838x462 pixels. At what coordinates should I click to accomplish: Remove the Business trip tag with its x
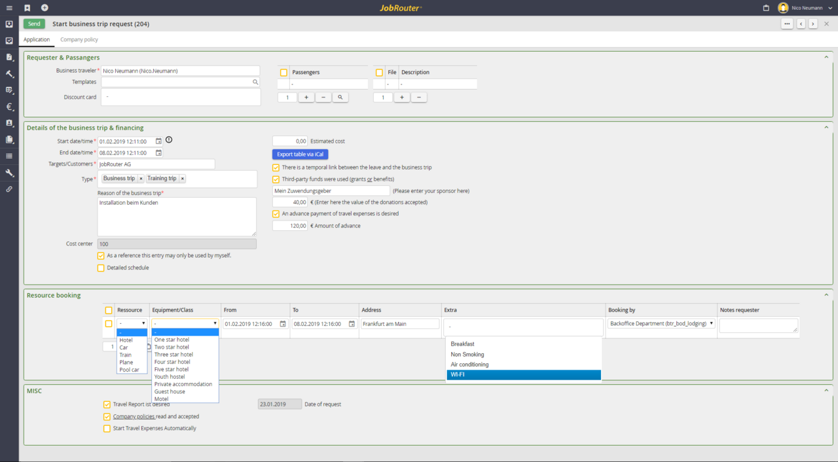click(x=141, y=179)
